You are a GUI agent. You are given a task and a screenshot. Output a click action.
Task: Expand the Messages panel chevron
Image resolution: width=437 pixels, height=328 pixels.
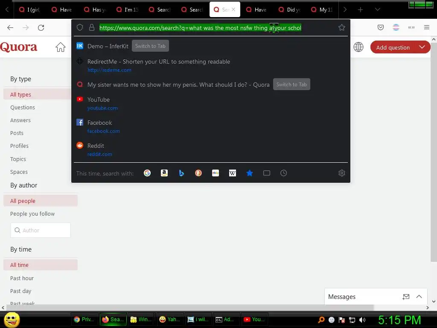(419, 297)
